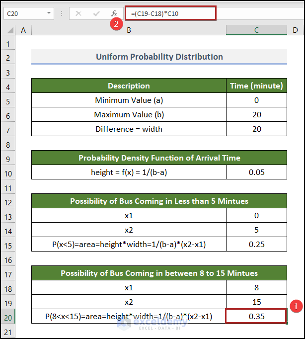Select x1 label in row 18
The width and height of the screenshot is (305, 339).
coord(129,287)
